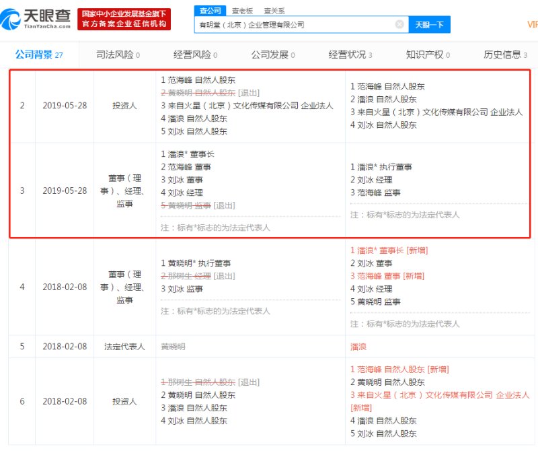Click the 天眼一下 search button
The width and height of the screenshot is (538, 451).
coord(429,25)
